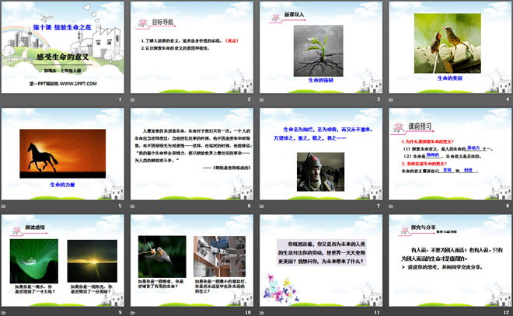The height and width of the screenshot is (316, 513).
Task: Click animation star icon under slide 2
Action: click(133, 99)
